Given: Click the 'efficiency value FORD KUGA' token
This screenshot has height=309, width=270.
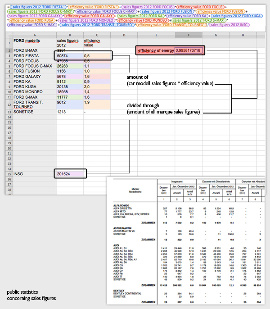Looking at the screenshot, I should [32, 20].
